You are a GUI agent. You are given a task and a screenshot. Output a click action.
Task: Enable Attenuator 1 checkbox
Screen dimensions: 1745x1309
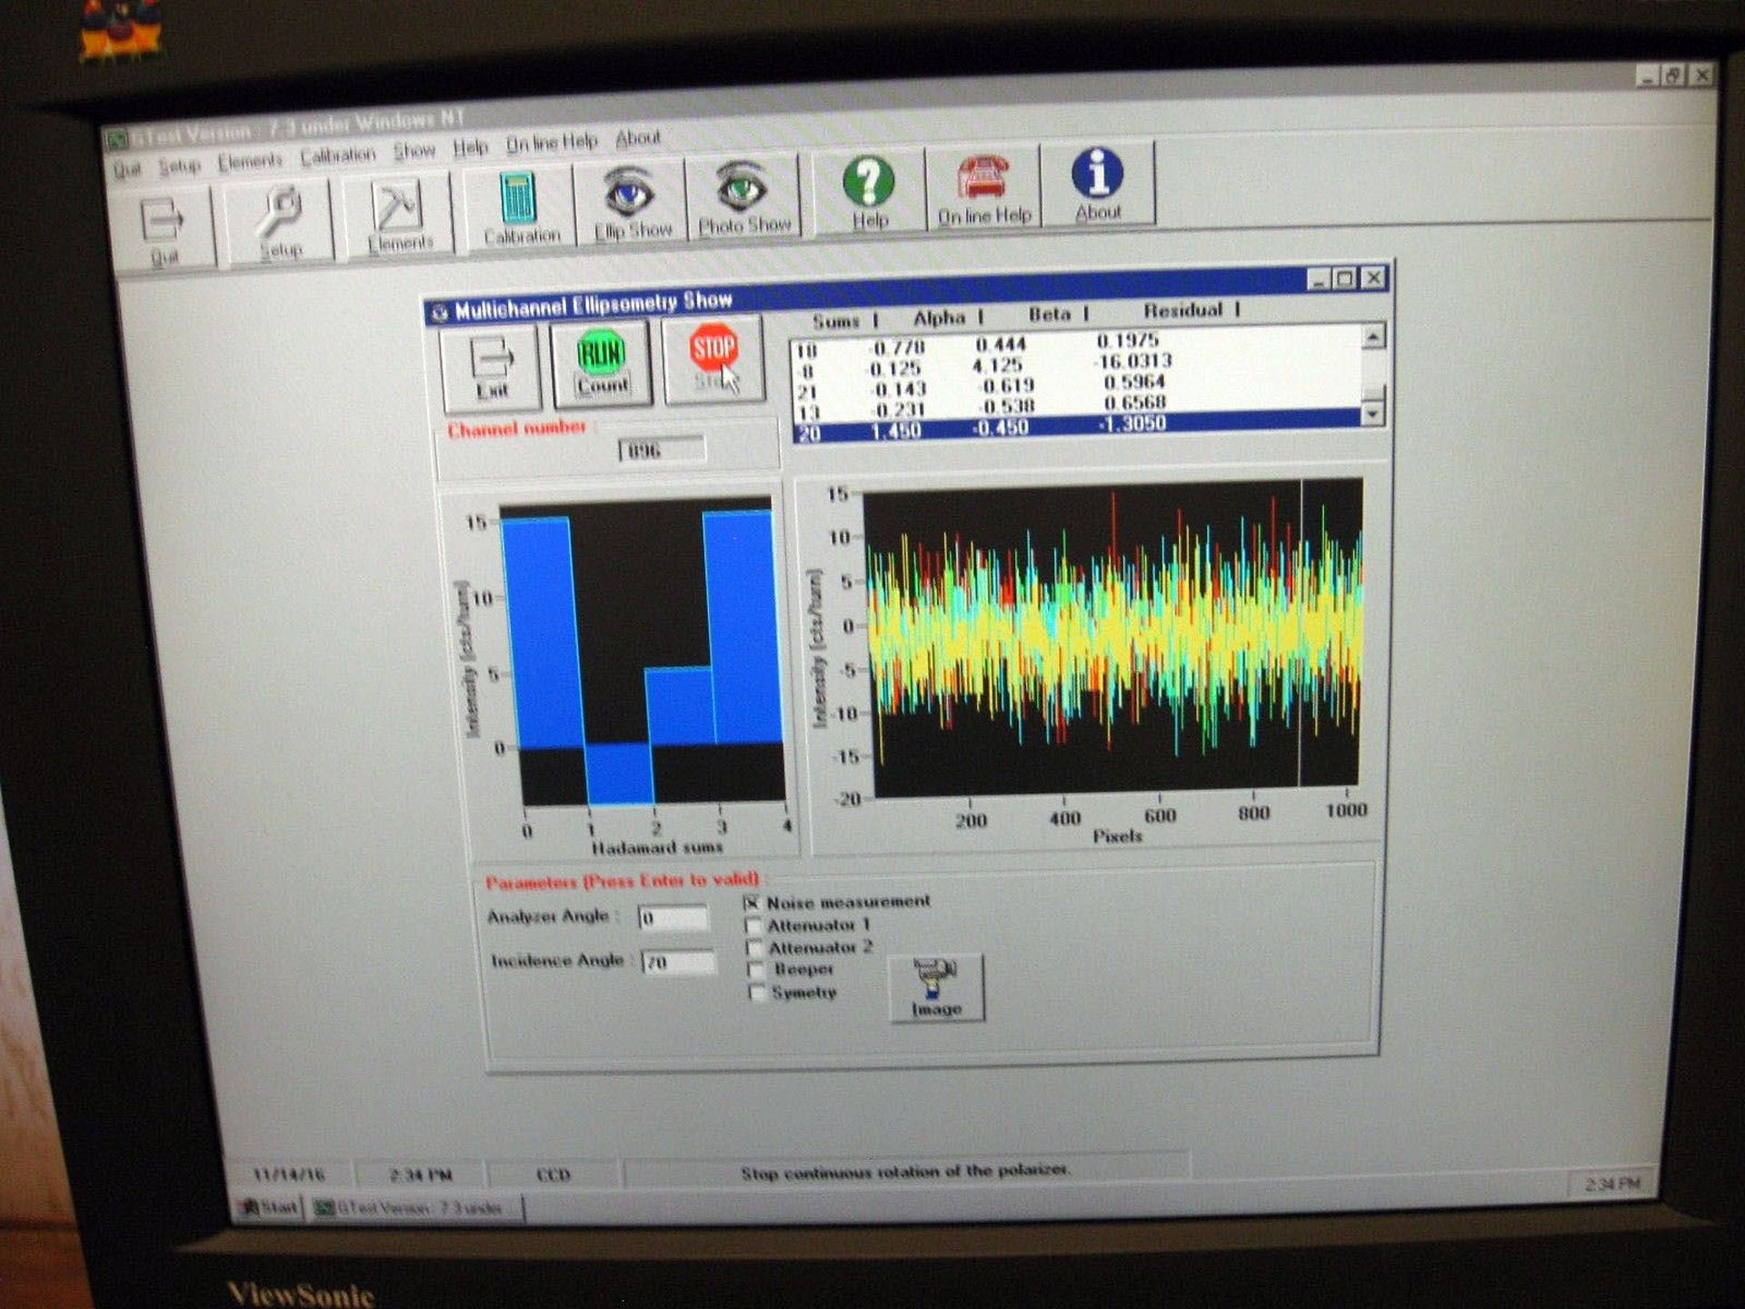point(753,925)
